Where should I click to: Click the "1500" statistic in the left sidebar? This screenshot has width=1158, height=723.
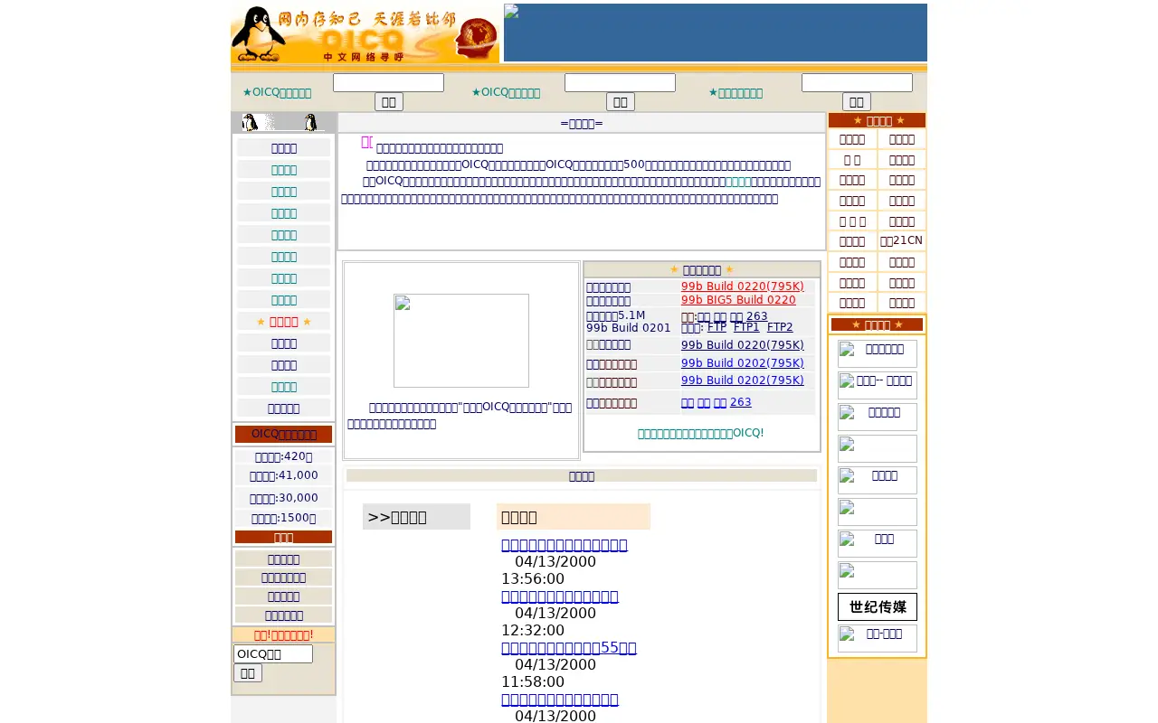tap(283, 518)
